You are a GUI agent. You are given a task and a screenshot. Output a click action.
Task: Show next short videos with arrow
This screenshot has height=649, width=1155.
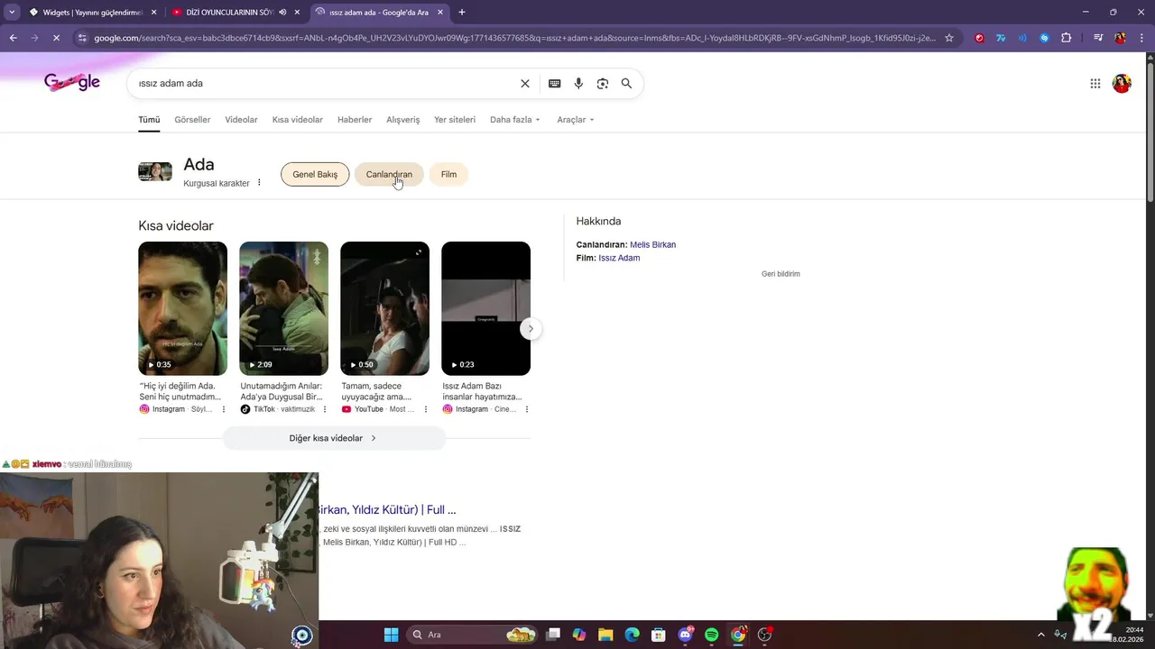click(x=531, y=329)
